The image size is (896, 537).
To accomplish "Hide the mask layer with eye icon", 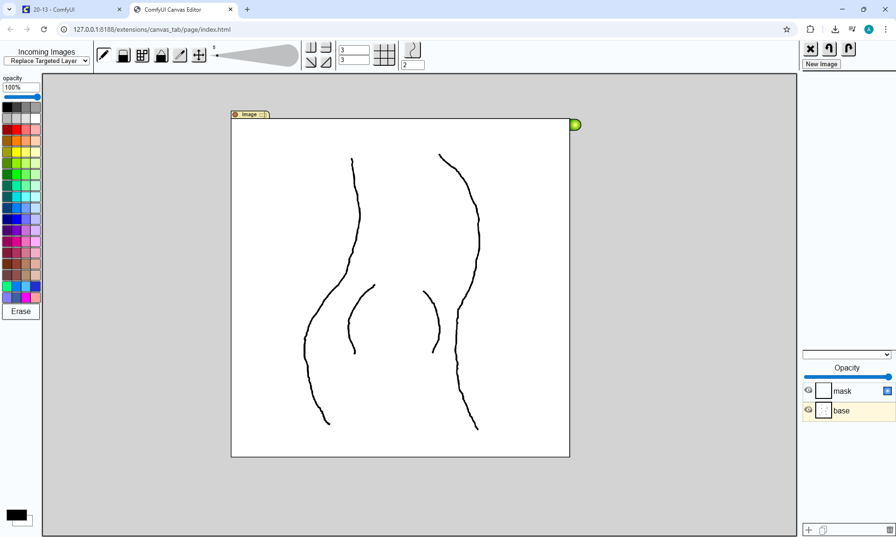I will pos(808,390).
